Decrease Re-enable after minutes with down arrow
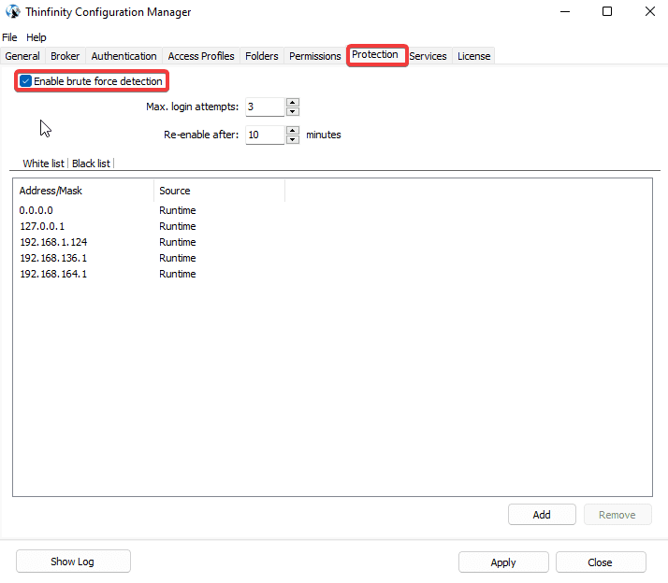The height and width of the screenshot is (583, 668). click(x=293, y=139)
